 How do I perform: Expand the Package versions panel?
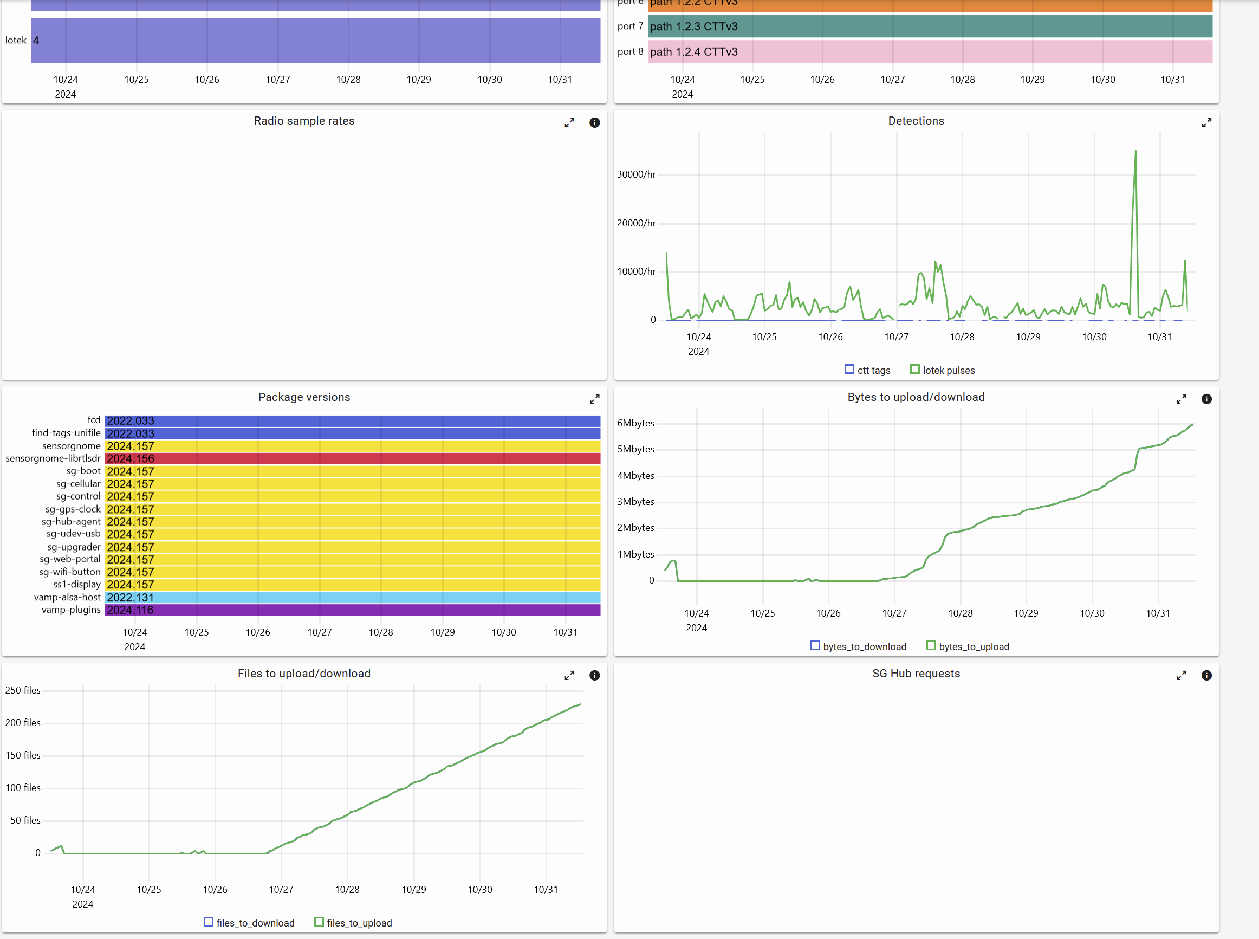tap(594, 399)
